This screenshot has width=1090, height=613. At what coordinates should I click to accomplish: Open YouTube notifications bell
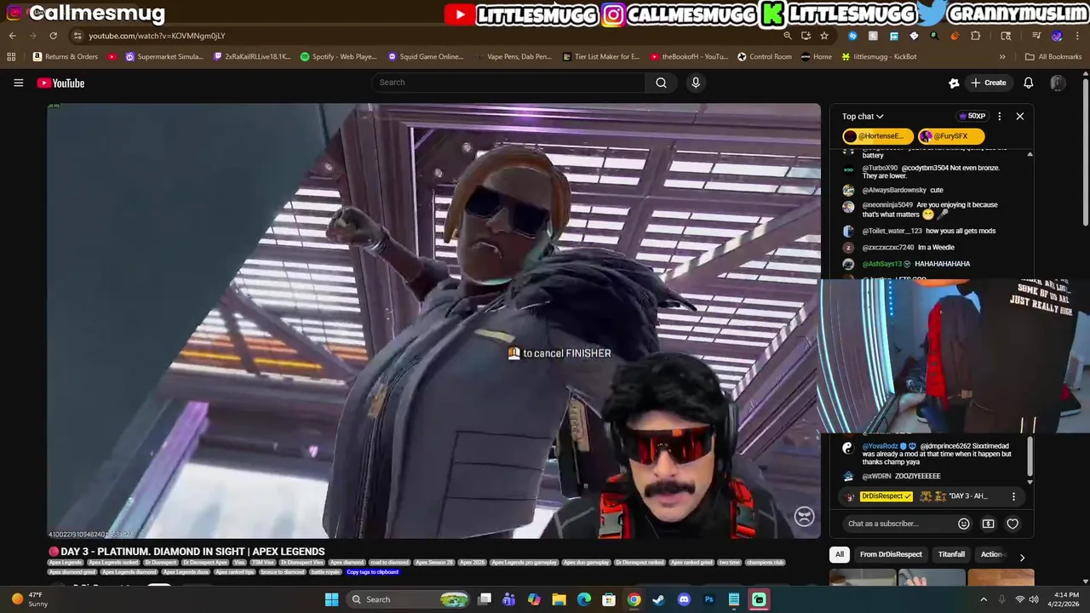[1029, 83]
